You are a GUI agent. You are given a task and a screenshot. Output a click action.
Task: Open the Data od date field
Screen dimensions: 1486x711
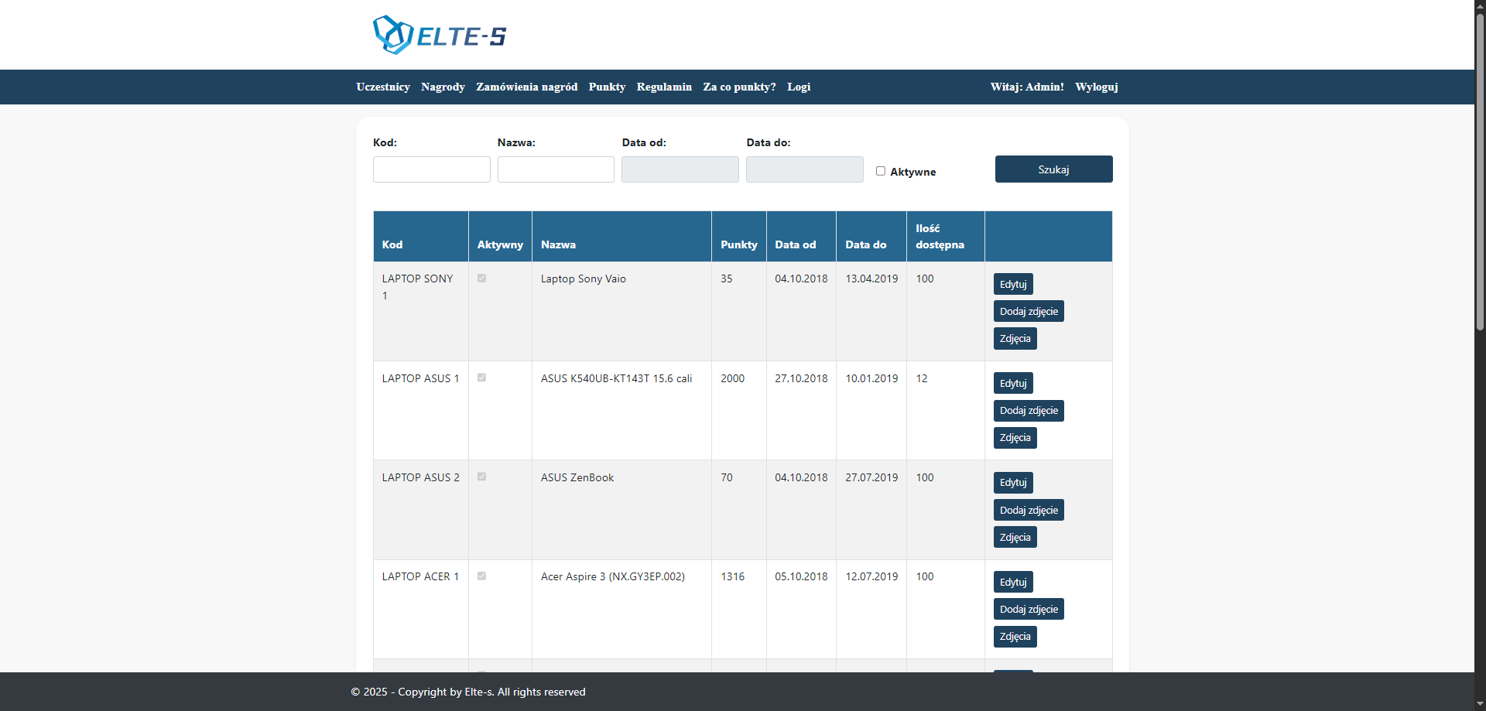pyautogui.click(x=680, y=169)
